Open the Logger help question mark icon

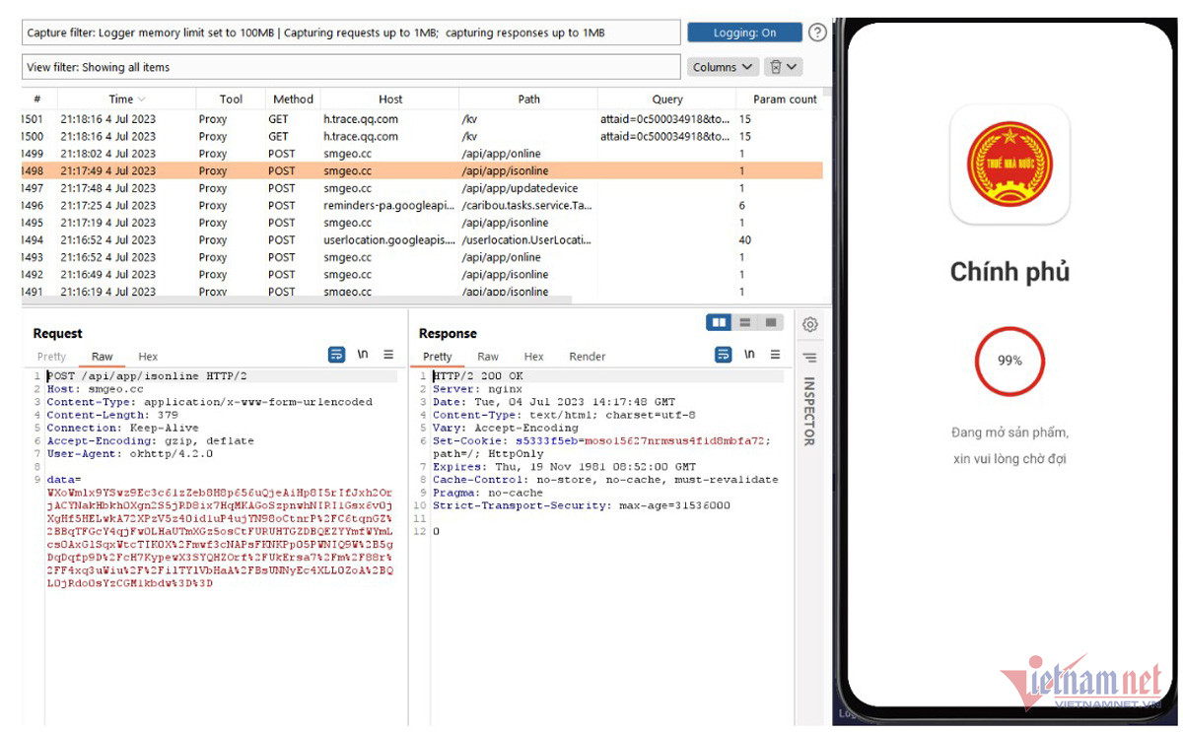pos(817,33)
